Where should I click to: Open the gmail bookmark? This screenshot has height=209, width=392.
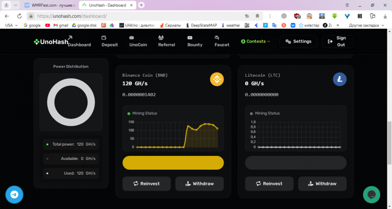[61, 25]
